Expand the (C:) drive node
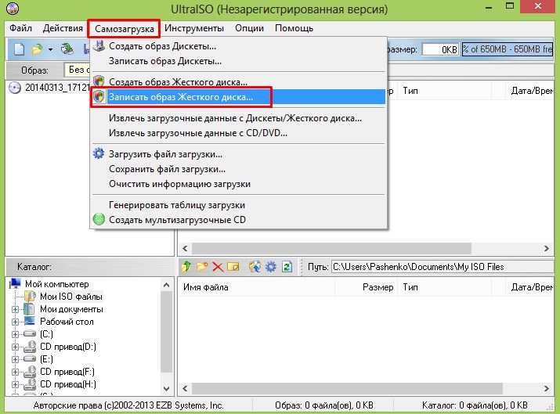The height and width of the screenshot is (414, 560). point(16,334)
